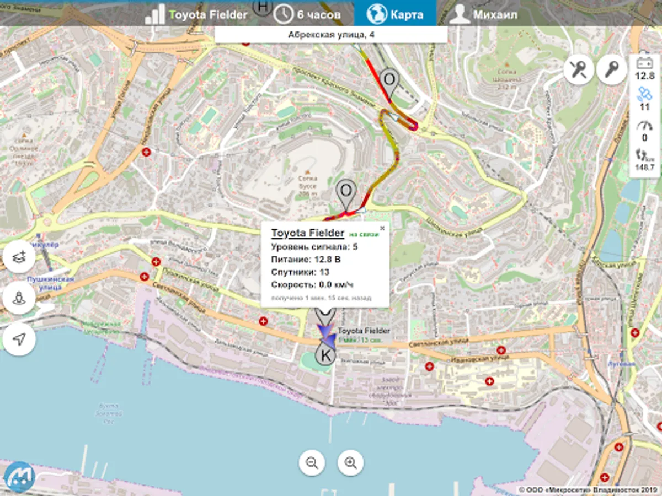Click the K end marker on the route
Screen dimensions: 662x496
325,355
